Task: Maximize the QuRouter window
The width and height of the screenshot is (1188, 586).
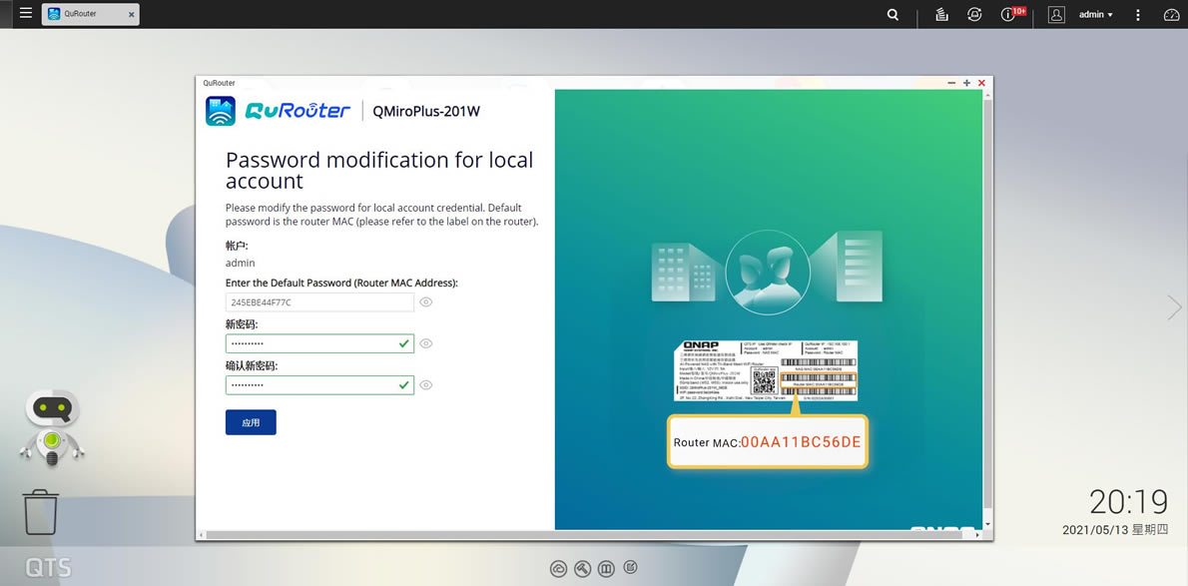Action: coord(966,83)
